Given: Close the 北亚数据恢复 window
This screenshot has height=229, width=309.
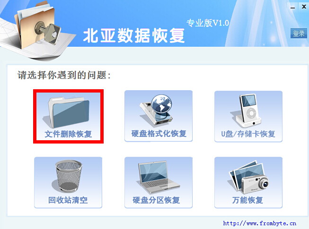Looking at the screenshot, I should pyautogui.click(x=304, y=7).
